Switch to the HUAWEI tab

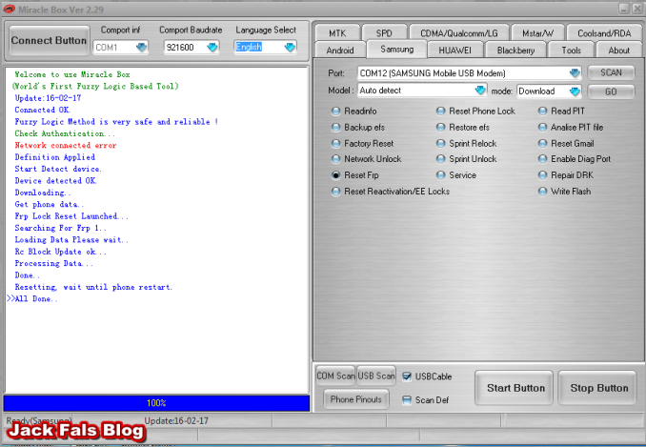point(454,51)
